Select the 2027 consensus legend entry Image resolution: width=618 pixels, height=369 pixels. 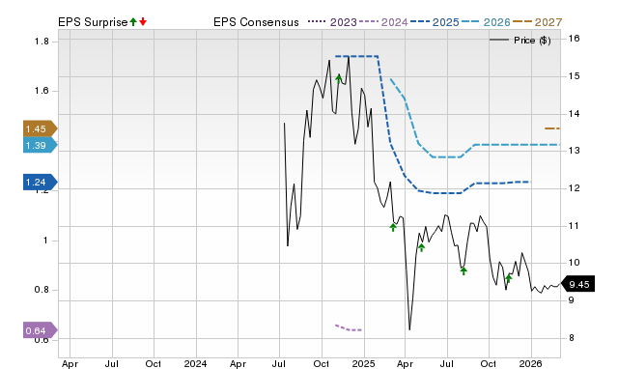pos(538,22)
